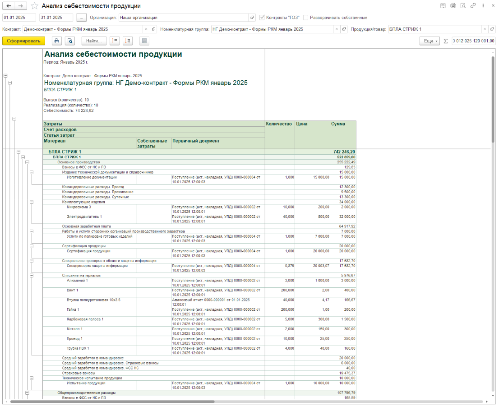499x406 pixels.
Task: Click the print icon in the report toolbar
Action: 57,41
